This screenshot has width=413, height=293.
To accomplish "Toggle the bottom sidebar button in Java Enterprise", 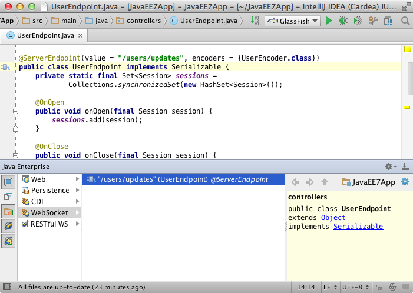I will [x=8, y=240].
